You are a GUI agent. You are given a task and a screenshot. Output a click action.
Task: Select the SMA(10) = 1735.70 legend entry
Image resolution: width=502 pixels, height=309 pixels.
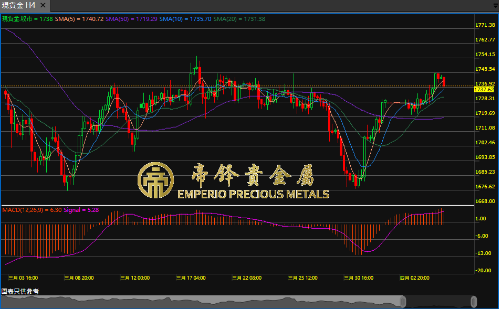point(185,19)
